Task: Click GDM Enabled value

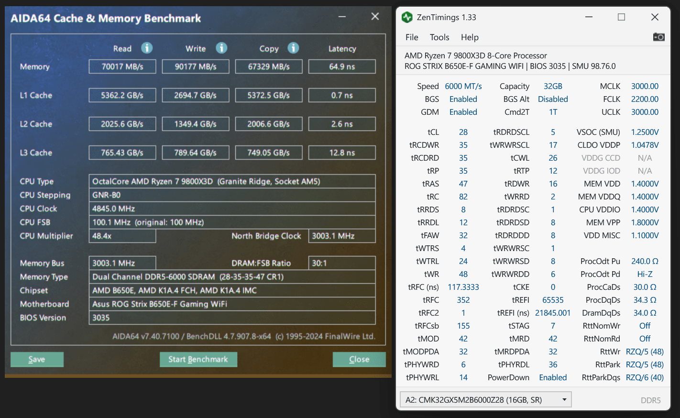Action: (463, 112)
